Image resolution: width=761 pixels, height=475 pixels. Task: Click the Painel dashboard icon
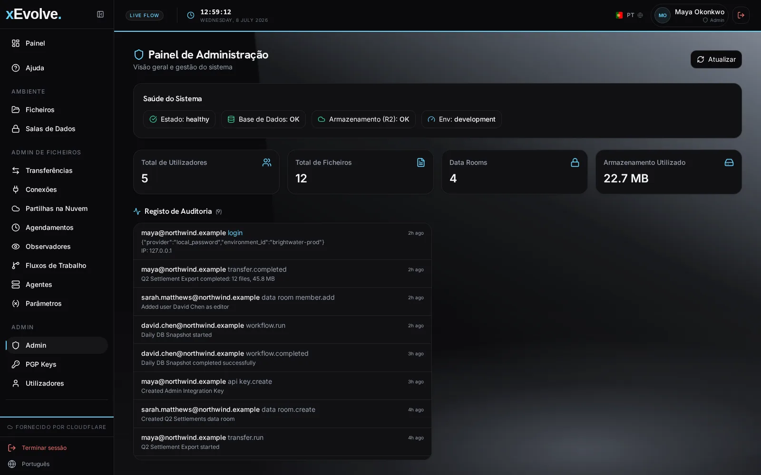tap(16, 43)
